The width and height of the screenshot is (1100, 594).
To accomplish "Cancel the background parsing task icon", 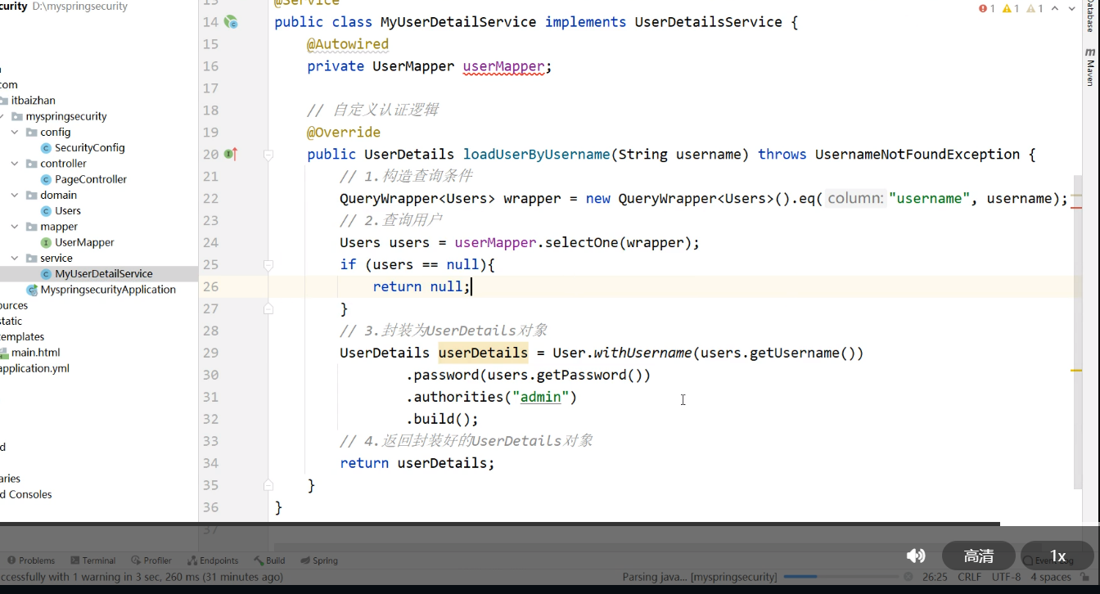I will [908, 577].
